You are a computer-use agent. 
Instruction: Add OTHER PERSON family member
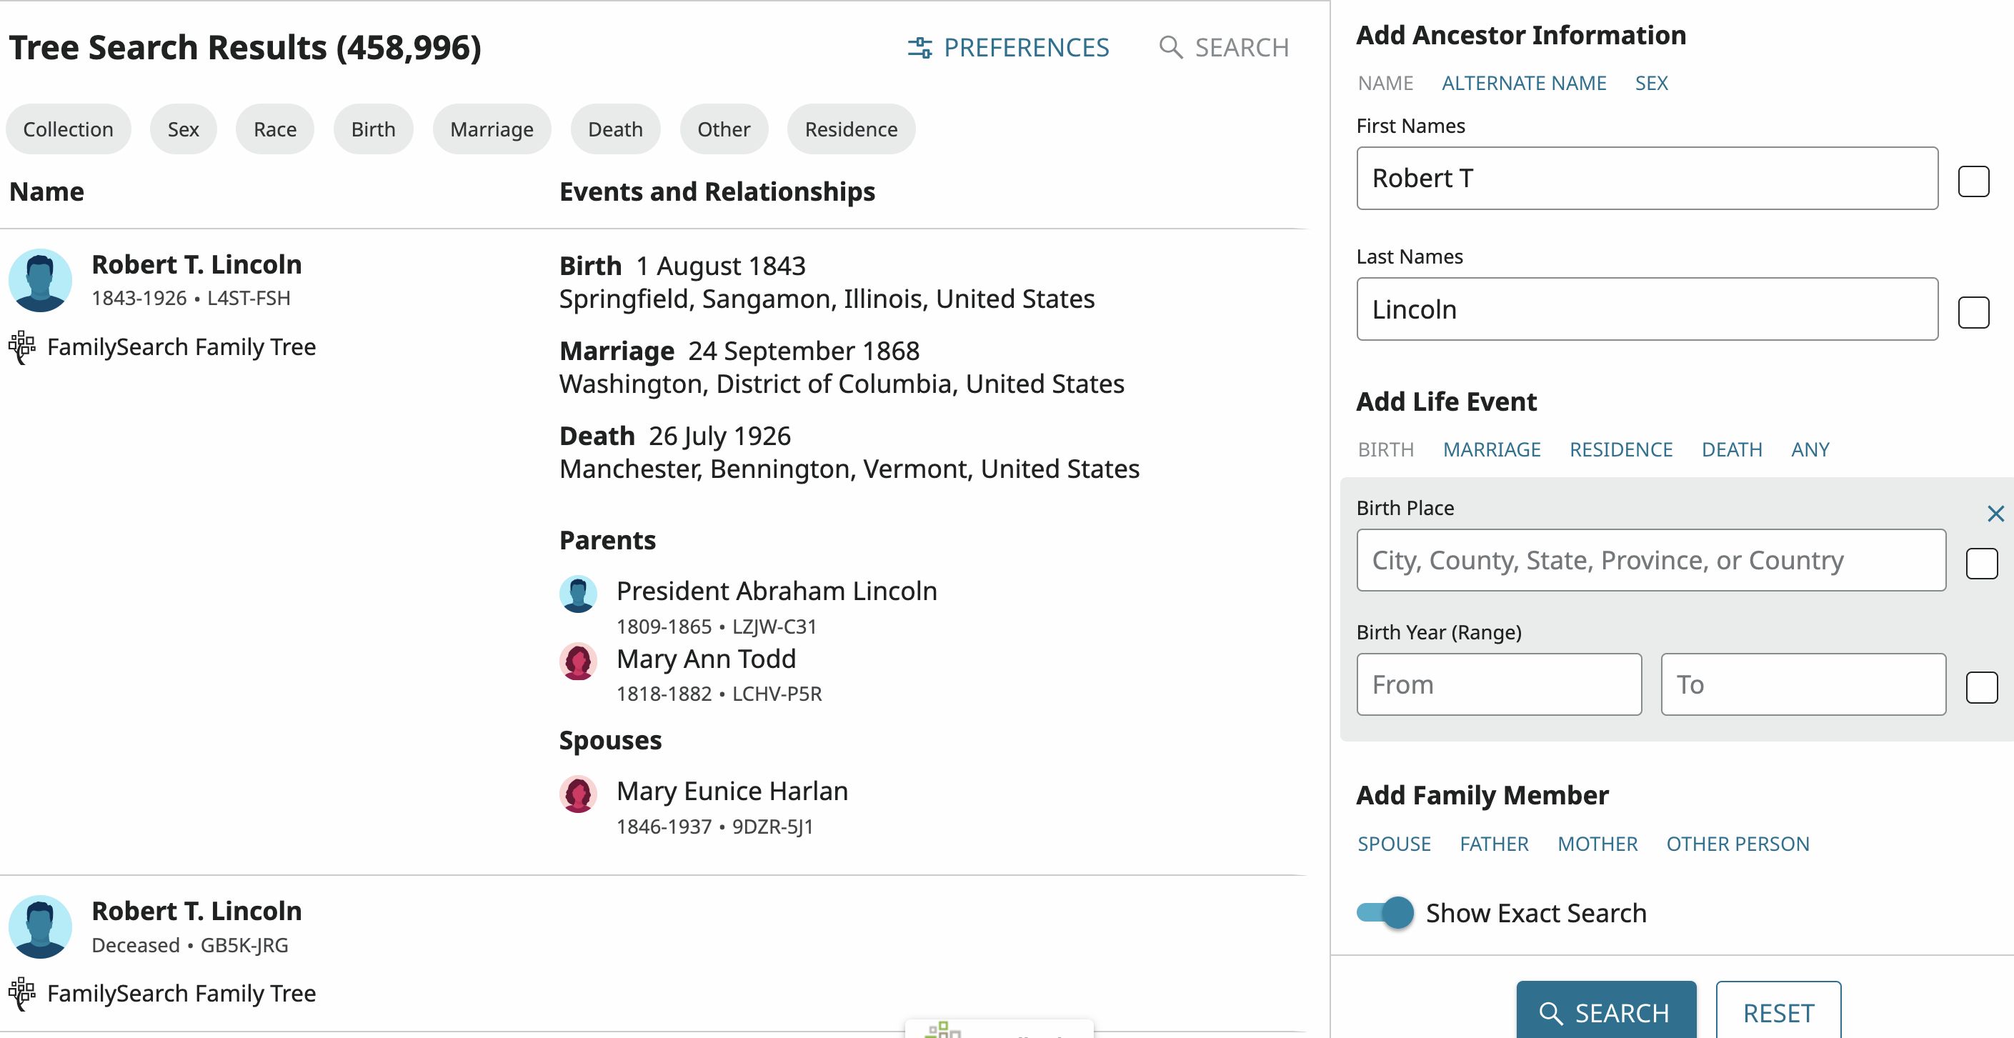pos(1738,844)
